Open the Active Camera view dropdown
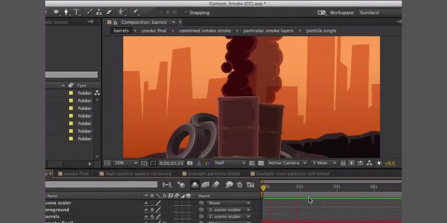This screenshot has height=223, width=447. tap(287, 163)
